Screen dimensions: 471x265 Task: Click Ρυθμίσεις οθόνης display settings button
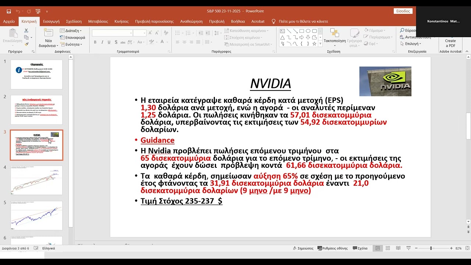[x=332, y=248]
